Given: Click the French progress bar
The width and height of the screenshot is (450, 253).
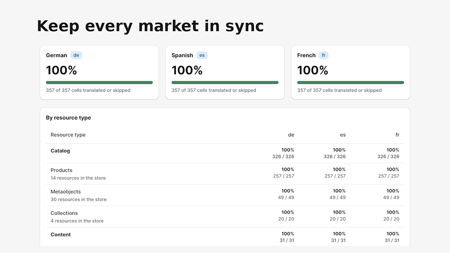Looking at the screenshot, I should tap(351, 82).
